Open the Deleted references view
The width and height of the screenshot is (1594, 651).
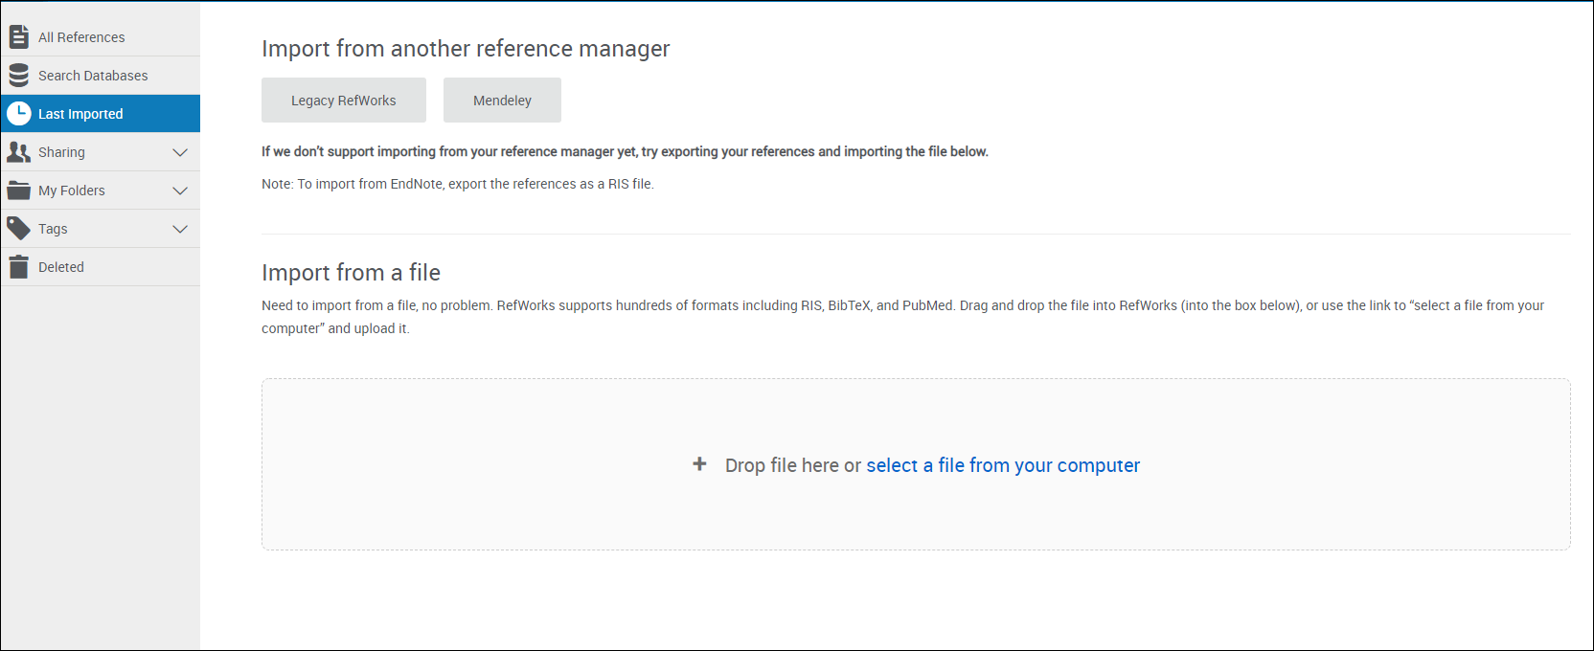pos(61,267)
